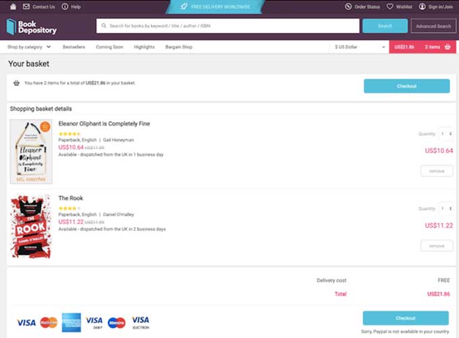Click the Sign in/Join user icon
Viewport: 459px width, 338px height.
tap(422, 7)
